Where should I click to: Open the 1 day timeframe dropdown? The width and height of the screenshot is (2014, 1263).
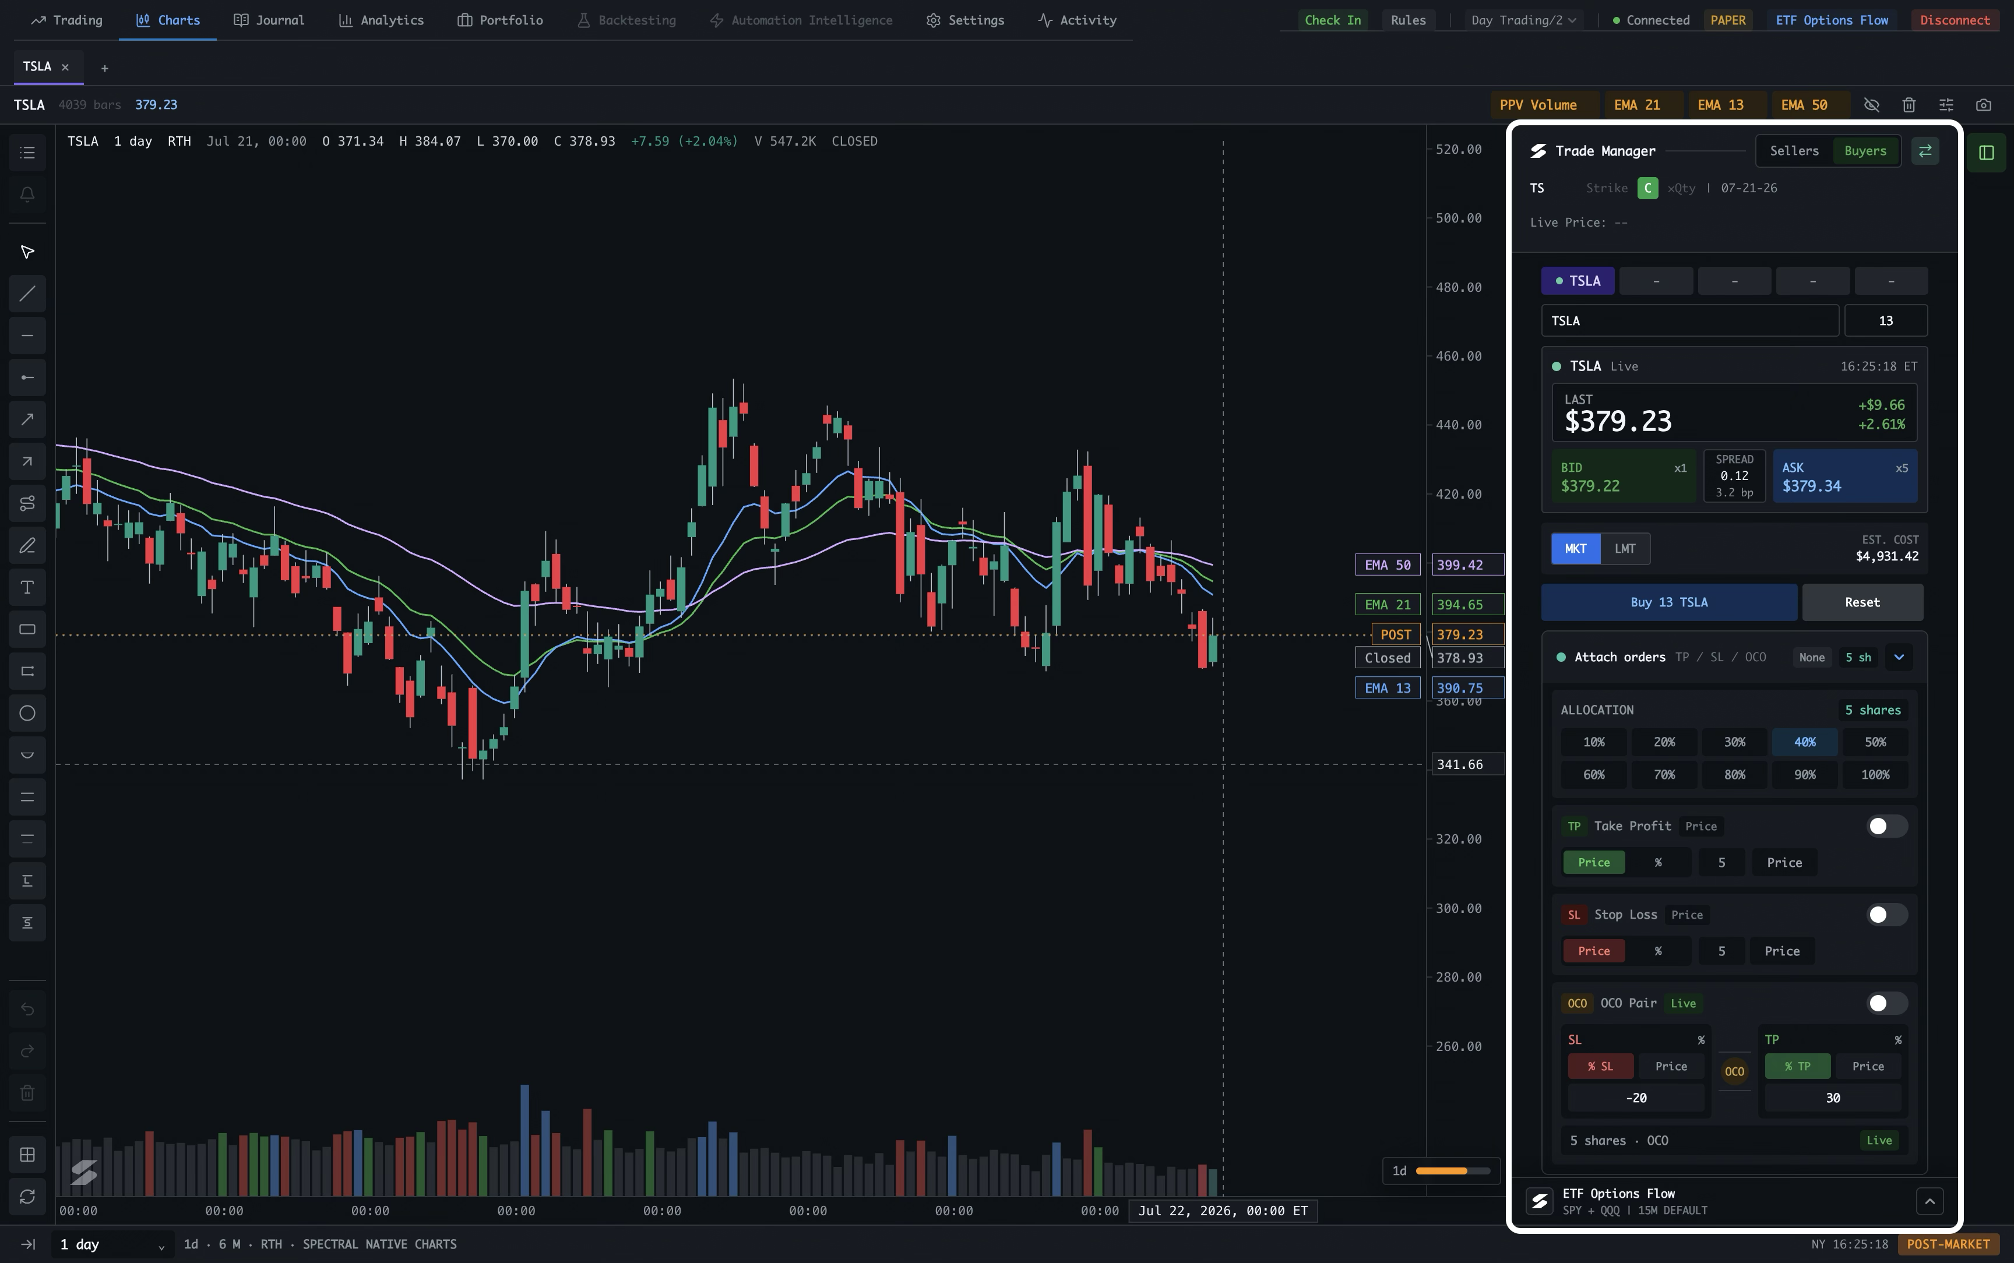[x=113, y=1244]
